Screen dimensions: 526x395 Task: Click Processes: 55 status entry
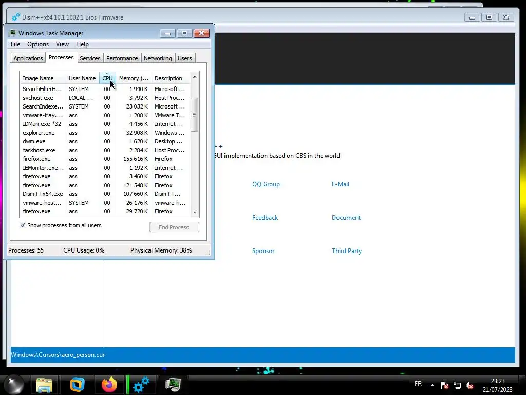pyautogui.click(x=26, y=250)
